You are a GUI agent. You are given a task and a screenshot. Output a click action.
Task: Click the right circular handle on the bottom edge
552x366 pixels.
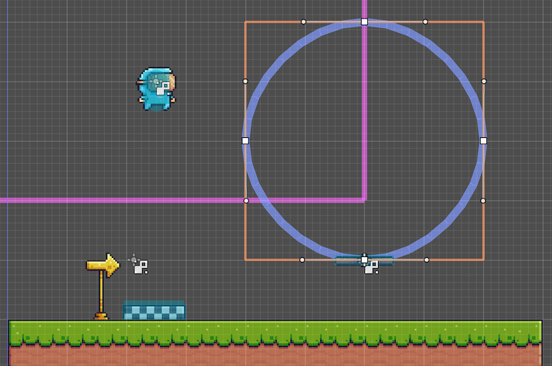tap(426, 260)
